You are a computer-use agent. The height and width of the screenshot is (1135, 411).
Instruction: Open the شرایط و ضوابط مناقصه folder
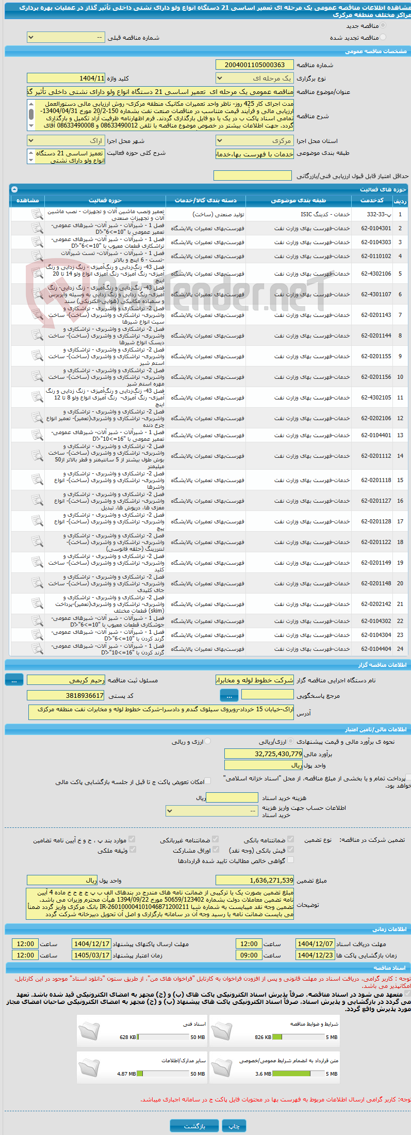pos(221,1030)
